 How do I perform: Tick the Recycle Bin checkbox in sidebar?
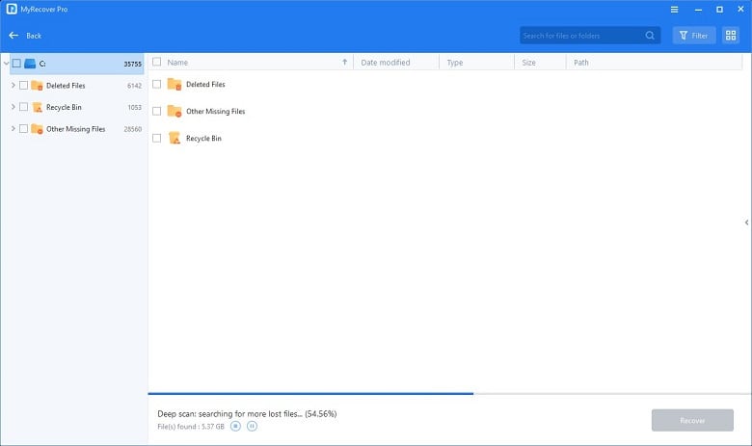tap(23, 107)
